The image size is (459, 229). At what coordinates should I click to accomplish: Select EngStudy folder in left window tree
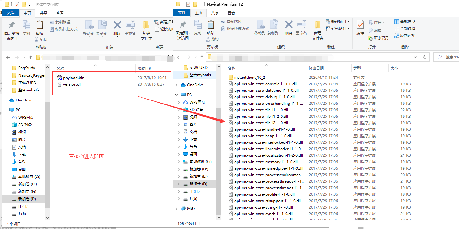coord(24,68)
